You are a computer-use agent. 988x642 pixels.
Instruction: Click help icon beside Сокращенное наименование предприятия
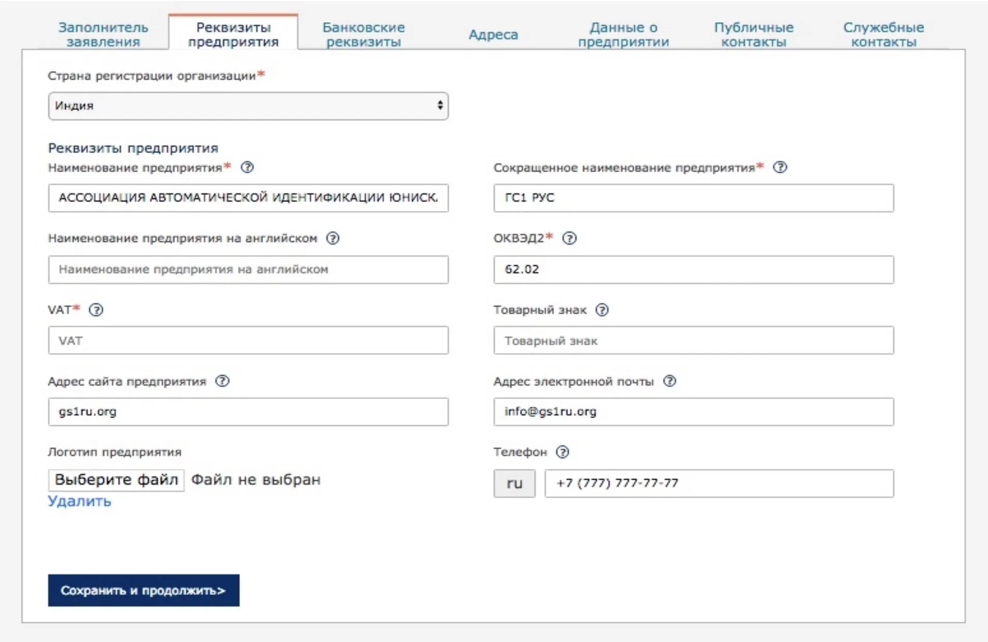click(x=780, y=167)
